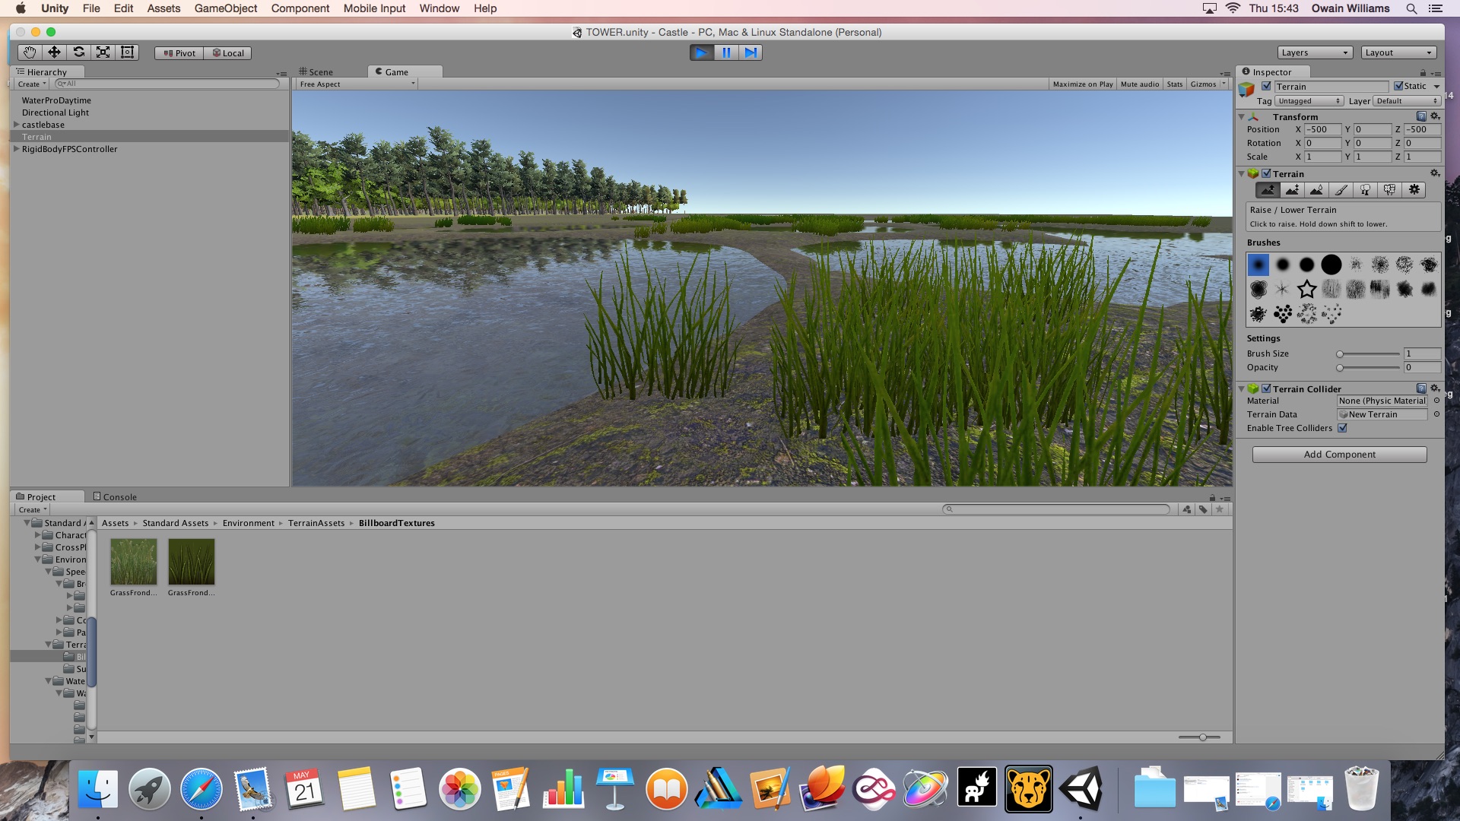The image size is (1460, 821).
Task: Open the Layers dropdown
Action: click(1314, 52)
